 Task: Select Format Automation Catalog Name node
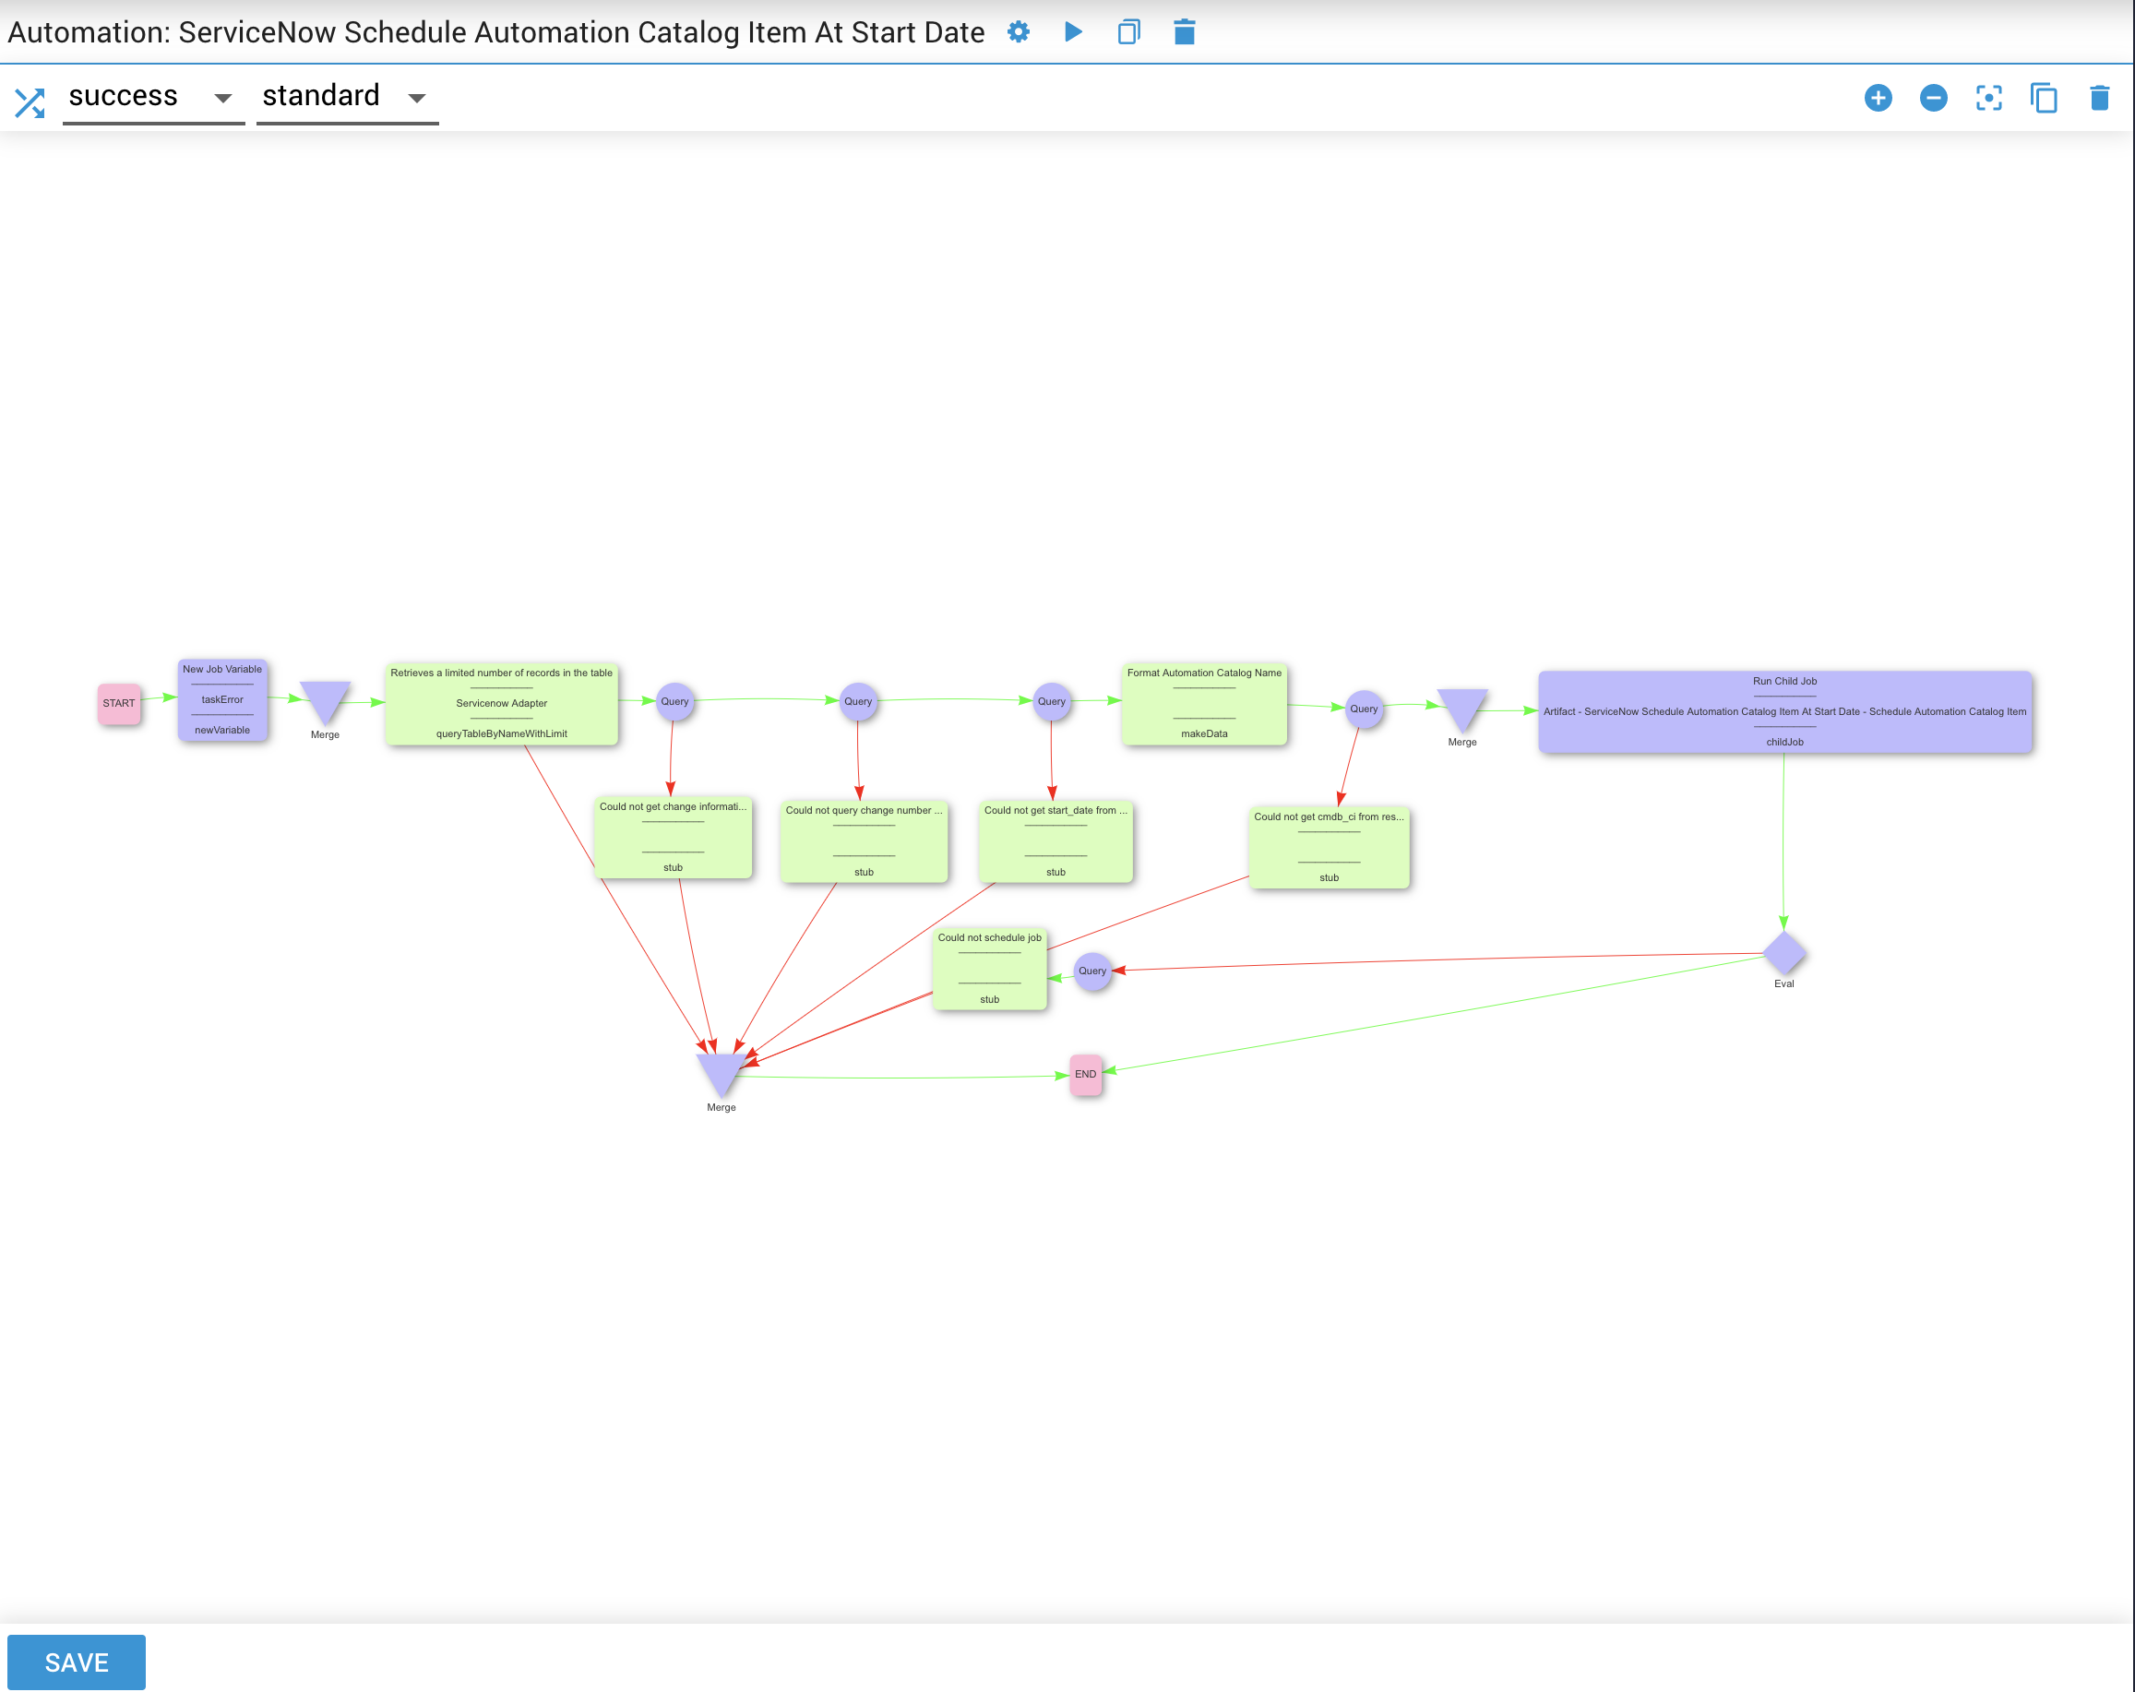(1204, 703)
